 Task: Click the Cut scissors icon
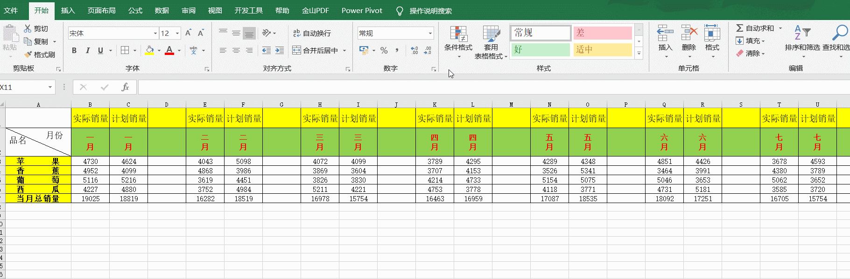[28, 28]
